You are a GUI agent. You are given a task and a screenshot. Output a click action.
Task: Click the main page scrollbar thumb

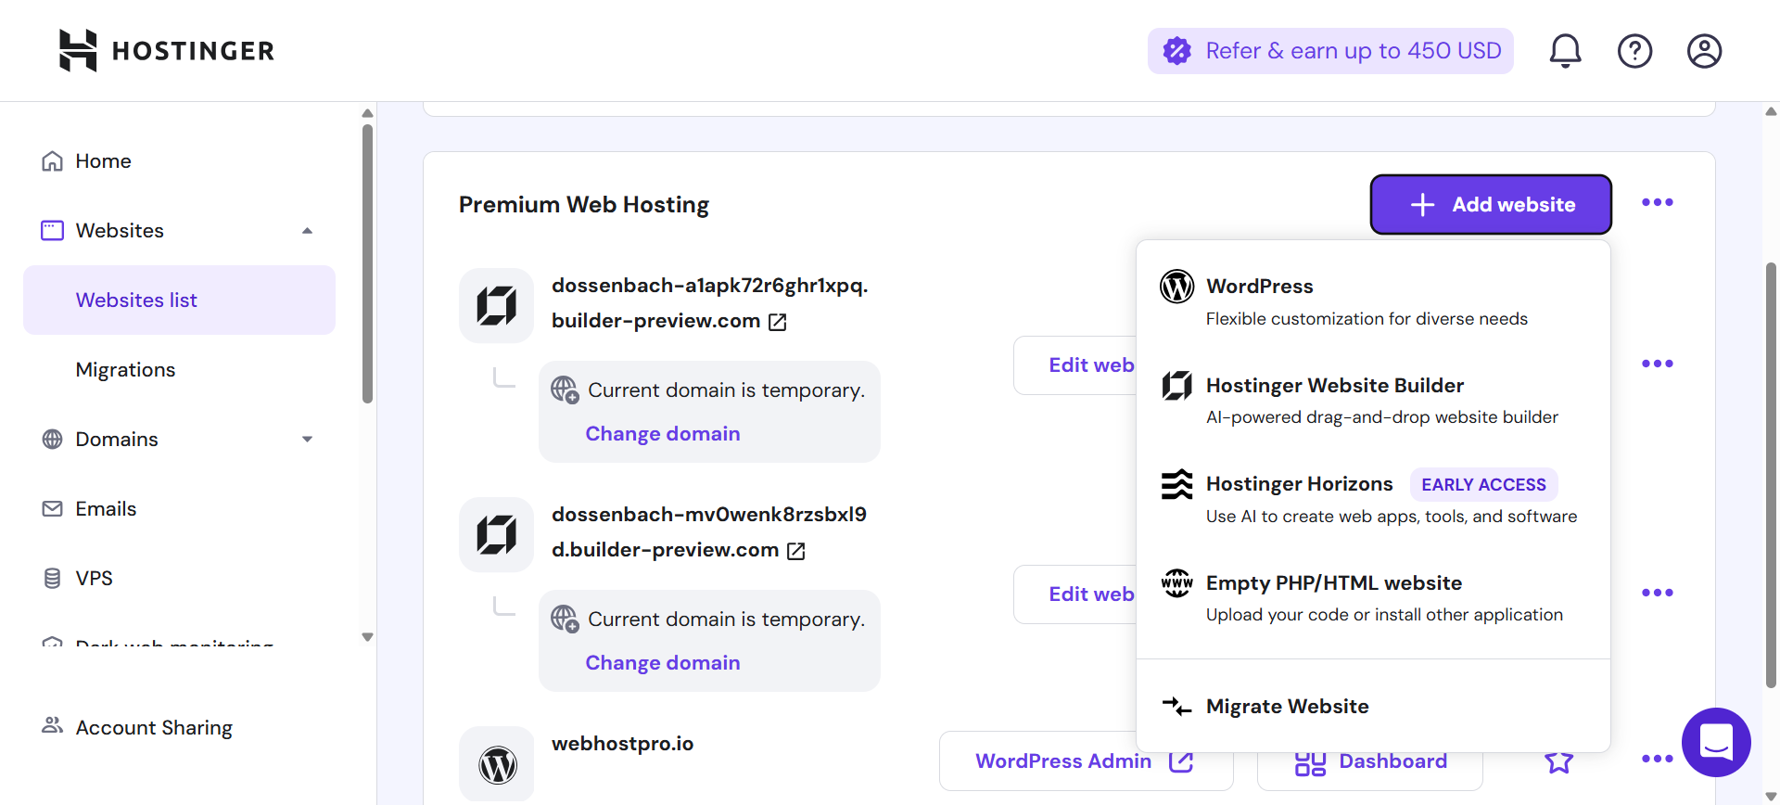(1771, 475)
